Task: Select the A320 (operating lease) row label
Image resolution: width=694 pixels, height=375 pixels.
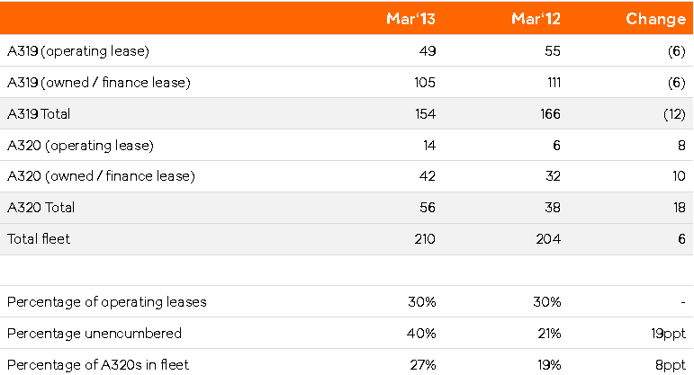Action: (x=80, y=146)
